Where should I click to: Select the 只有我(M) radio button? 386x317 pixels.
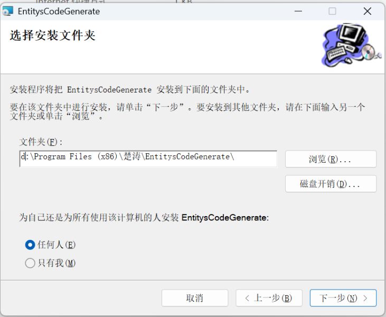30,263
